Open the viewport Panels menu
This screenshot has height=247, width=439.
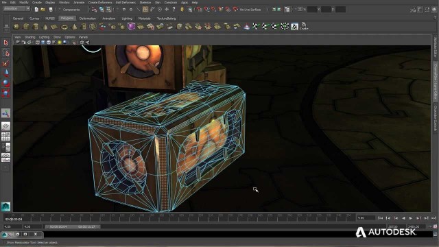click(83, 37)
